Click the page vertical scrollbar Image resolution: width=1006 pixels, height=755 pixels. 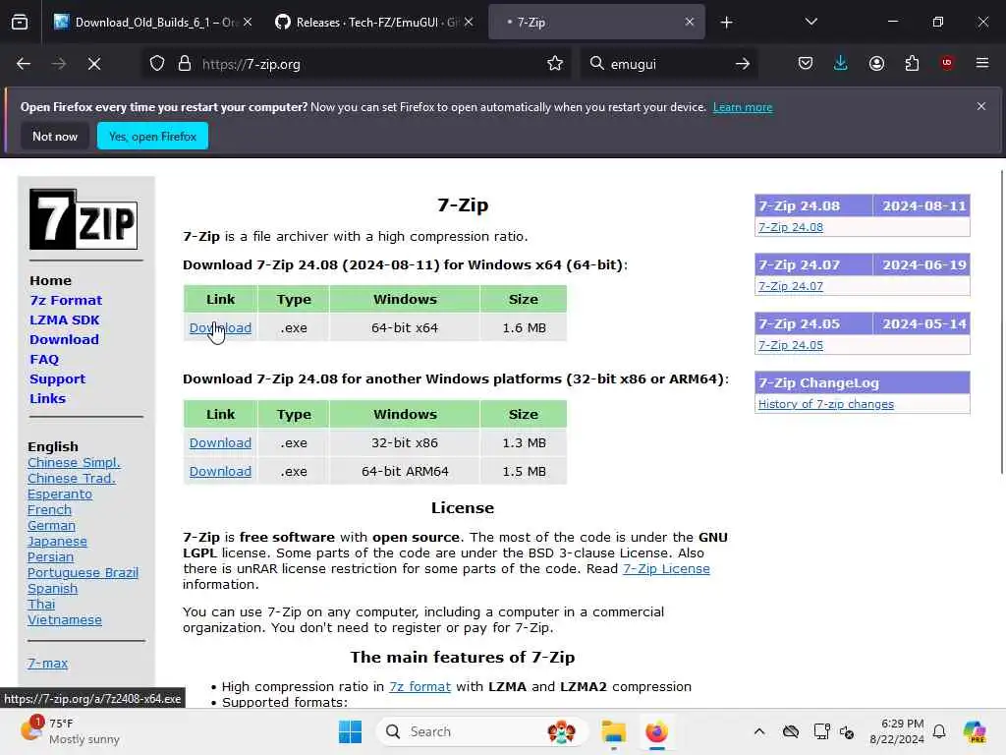[x=1001, y=321]
